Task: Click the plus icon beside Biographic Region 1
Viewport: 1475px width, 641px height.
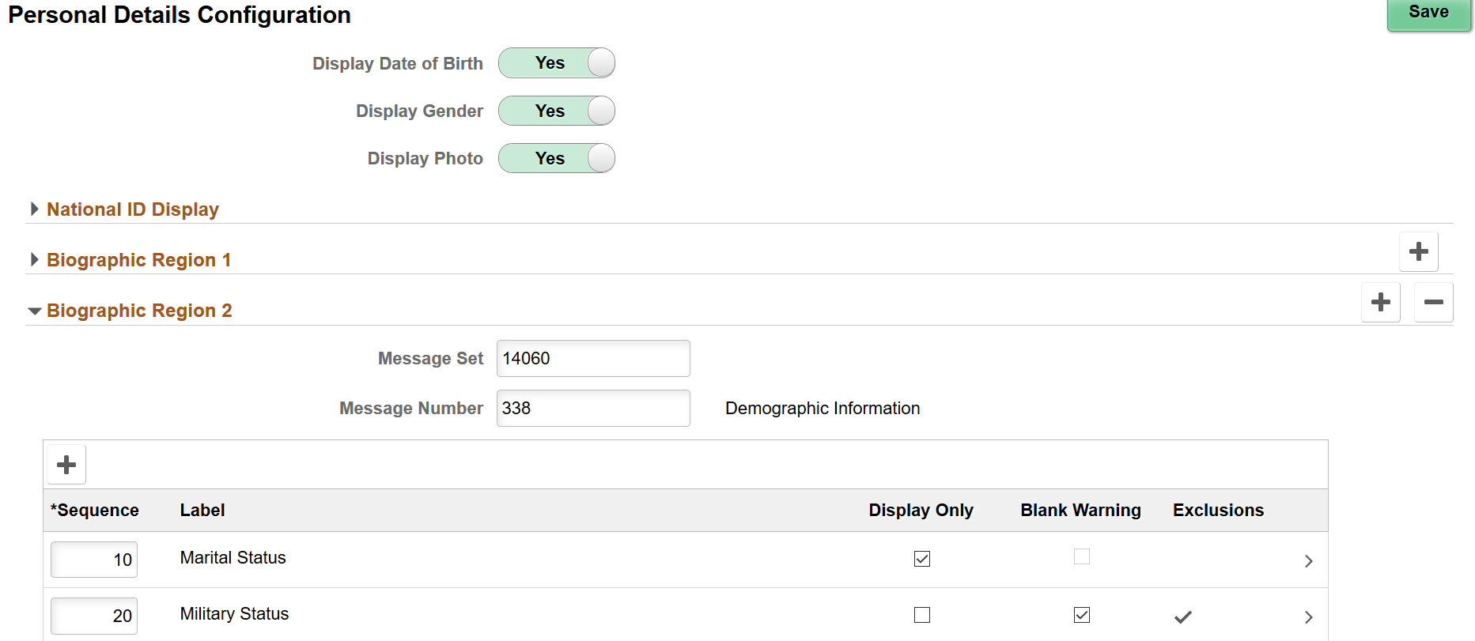Action: coord(1418,251)
